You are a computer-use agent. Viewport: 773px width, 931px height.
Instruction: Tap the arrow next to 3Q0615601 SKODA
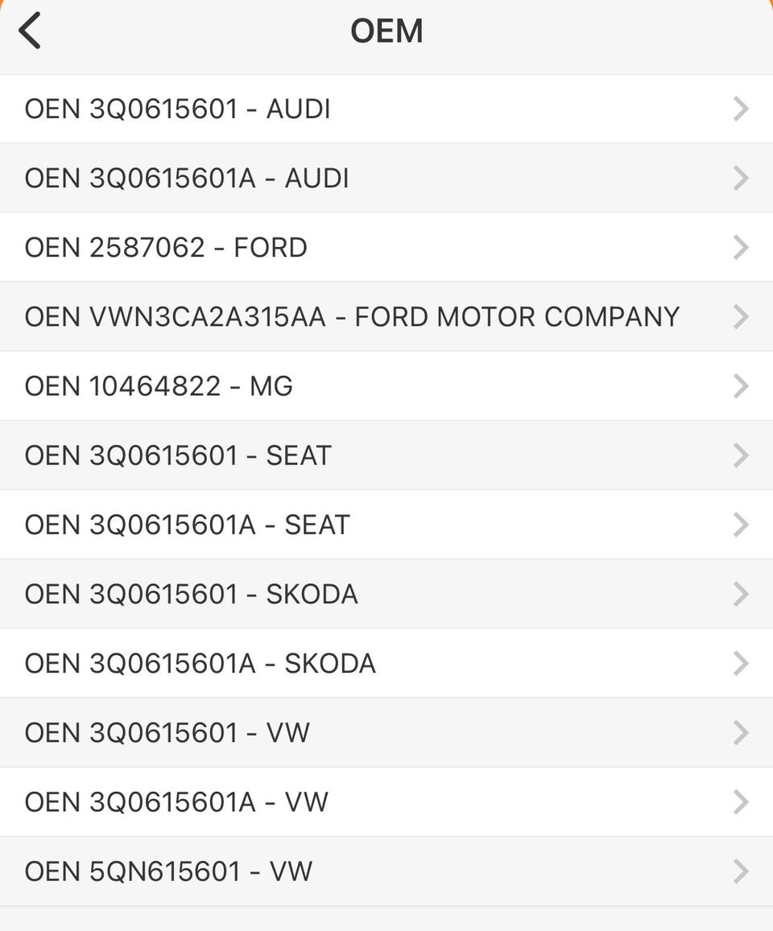tap(742, 594)
